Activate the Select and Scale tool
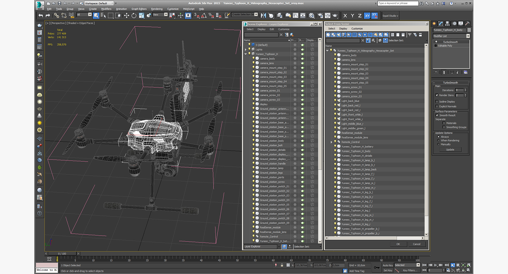The image size is (508, 274). [141, 15]
